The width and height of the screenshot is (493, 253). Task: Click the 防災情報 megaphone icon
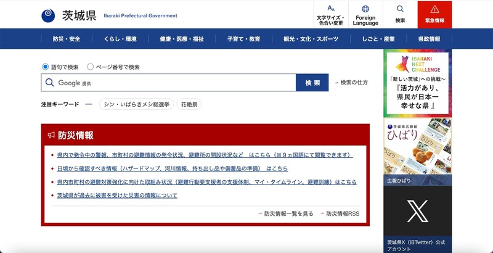pos(51,135)
